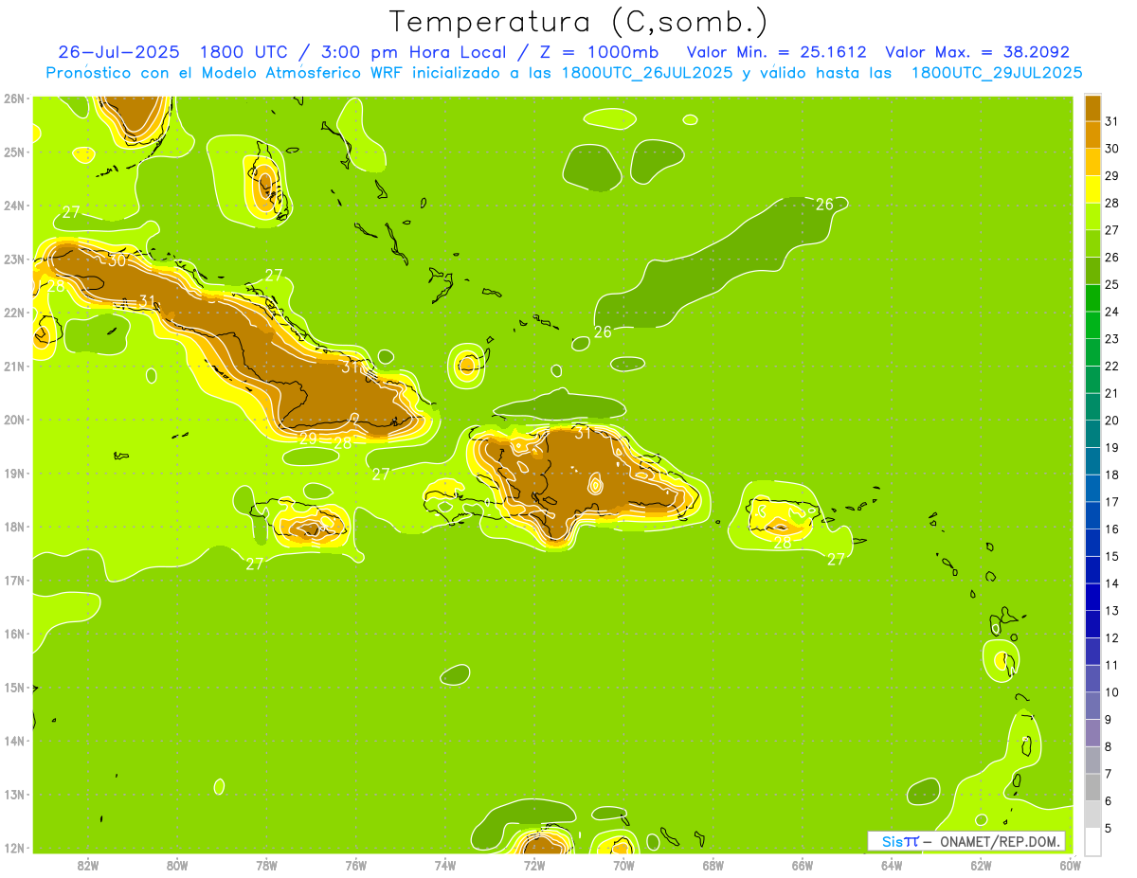Click legend scale value 29
Viewport: 1137px width, 878px height.
1111,176
